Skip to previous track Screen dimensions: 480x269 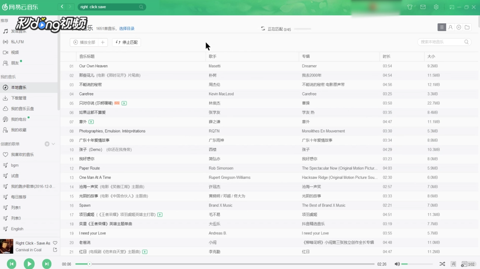pyautogui.click(x=11, y=264)
